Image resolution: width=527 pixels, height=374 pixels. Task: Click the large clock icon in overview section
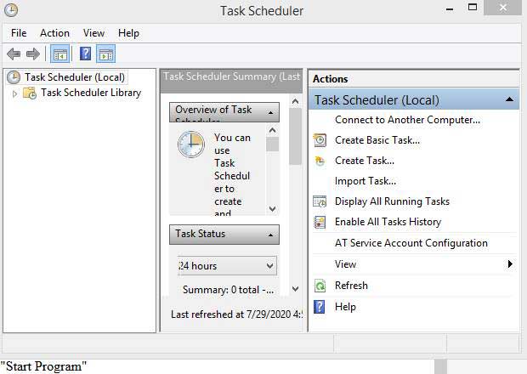pyautogui.click(x=191, y=144)
